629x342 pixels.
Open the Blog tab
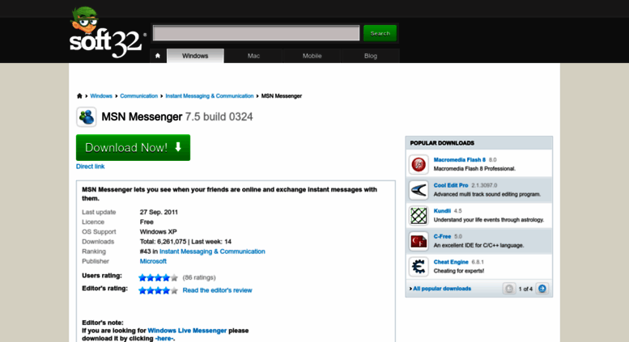(x=370, y=56)
